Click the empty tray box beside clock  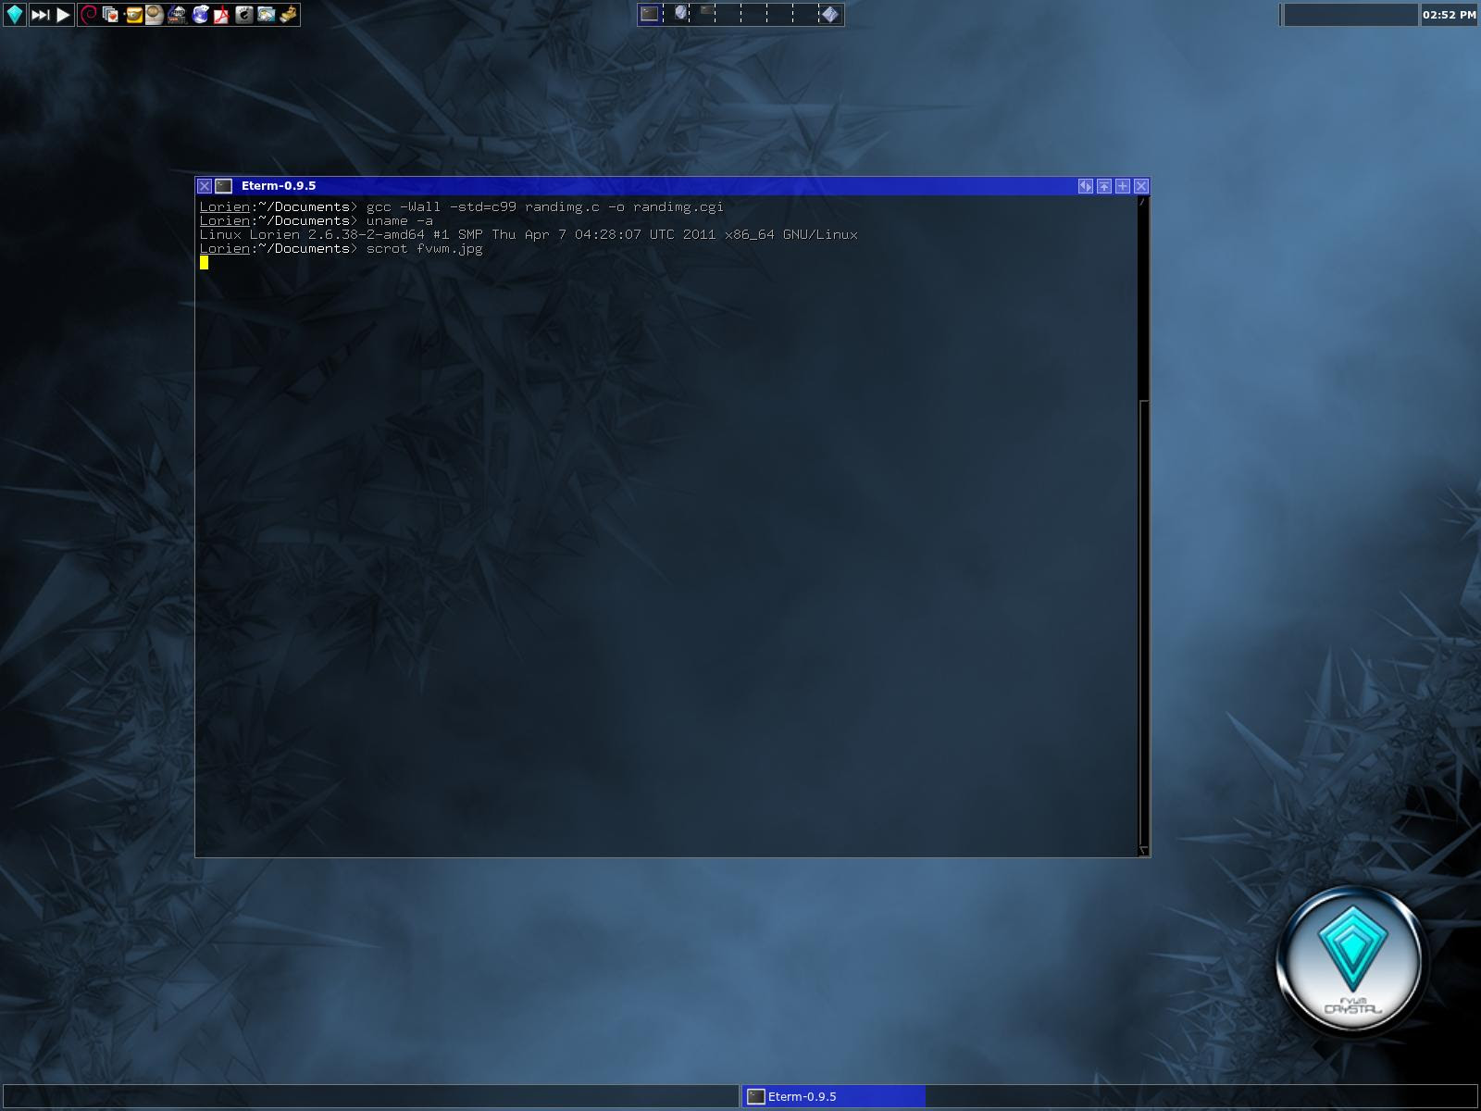coord(1350,15)
